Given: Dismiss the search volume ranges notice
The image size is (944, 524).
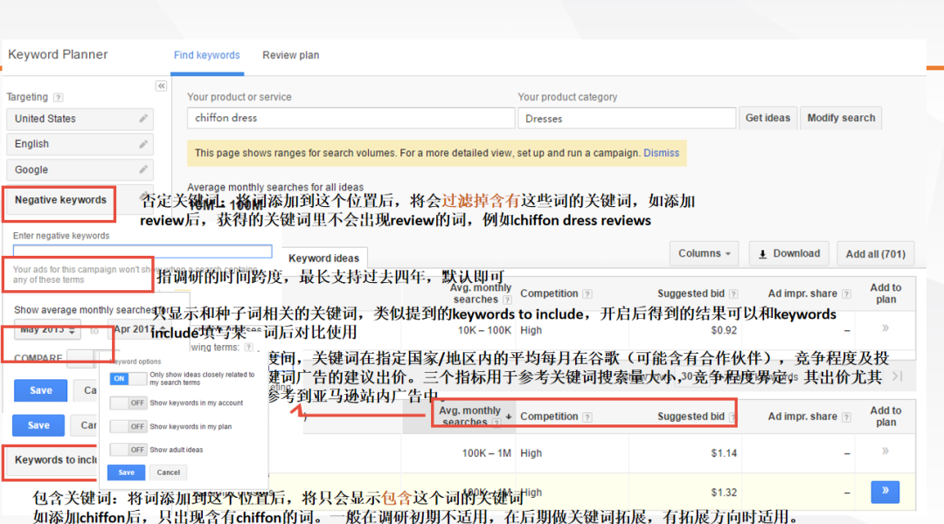Looking at the screenshot, I should pos(661,153).
